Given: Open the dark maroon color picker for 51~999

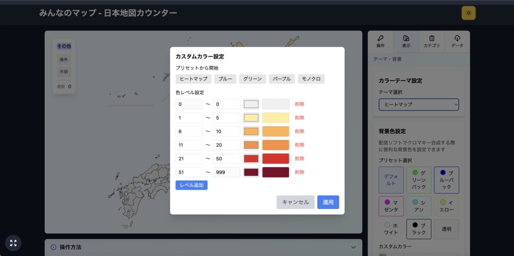Looking at the screenshot, I should tap(251, 172).
